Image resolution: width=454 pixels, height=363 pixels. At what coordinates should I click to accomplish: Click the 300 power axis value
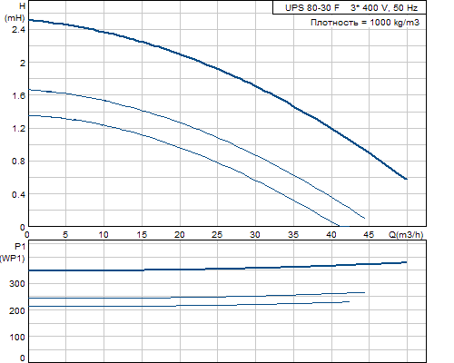[x=17, y=284]
